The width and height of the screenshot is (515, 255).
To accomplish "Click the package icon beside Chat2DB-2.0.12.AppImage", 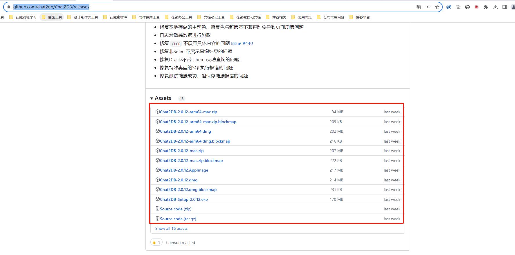I will tap(157, 170).
